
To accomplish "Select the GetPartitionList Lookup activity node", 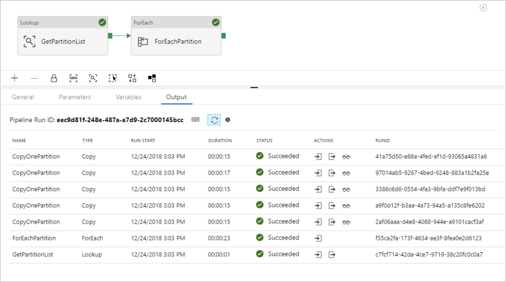I will 62,41.
